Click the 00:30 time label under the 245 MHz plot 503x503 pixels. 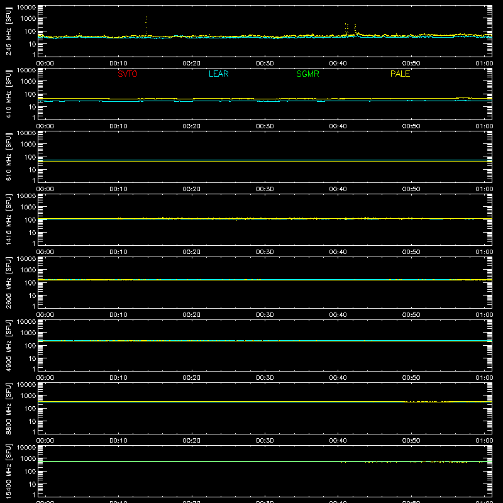click(265, 64)
